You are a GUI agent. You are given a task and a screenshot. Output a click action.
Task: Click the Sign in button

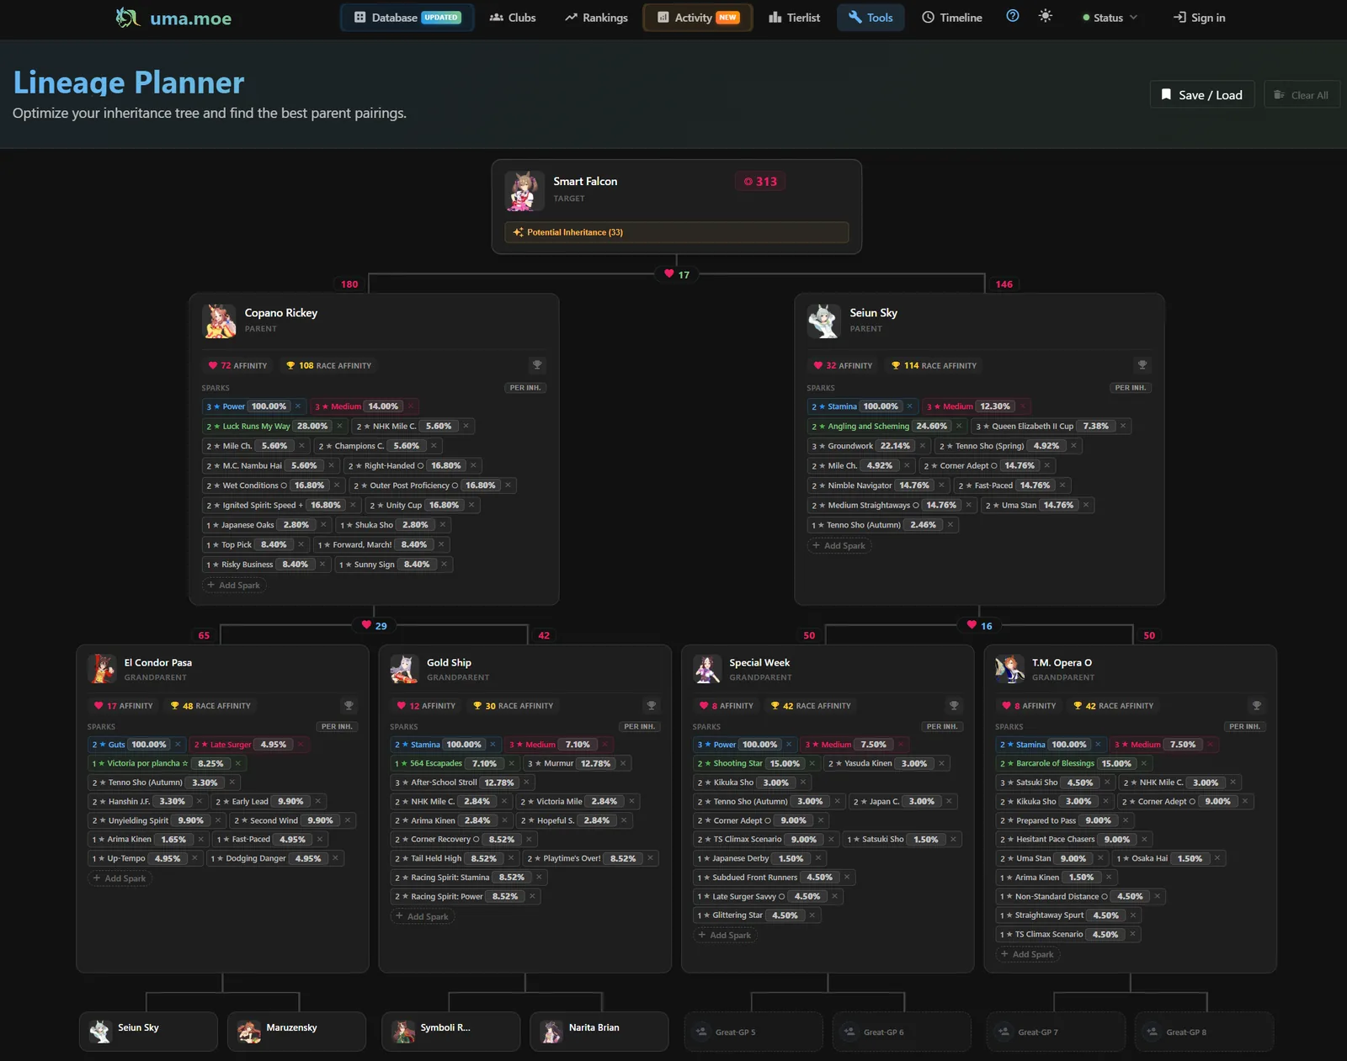tap(1200, 18)
